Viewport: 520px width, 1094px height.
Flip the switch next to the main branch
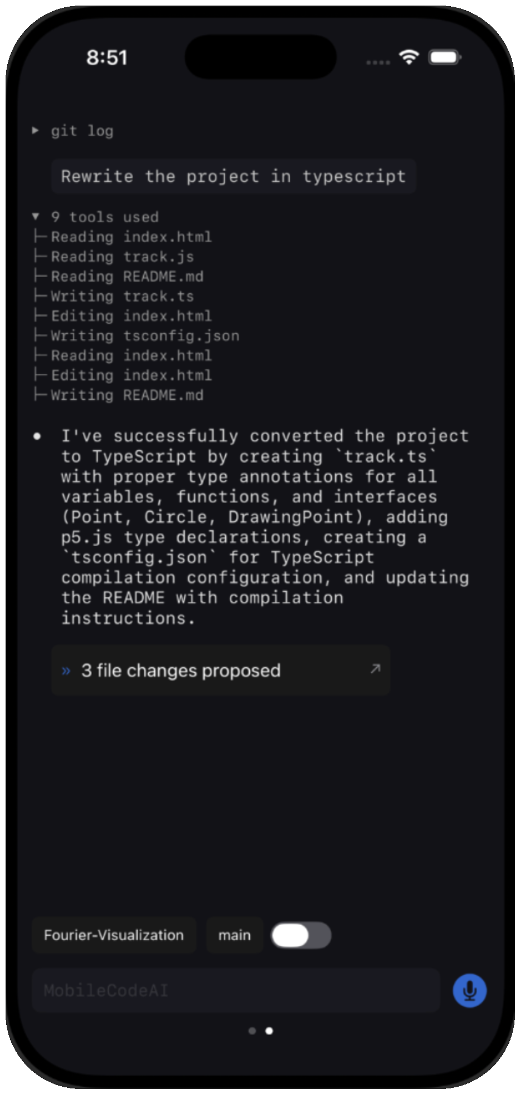click(300, 936)
